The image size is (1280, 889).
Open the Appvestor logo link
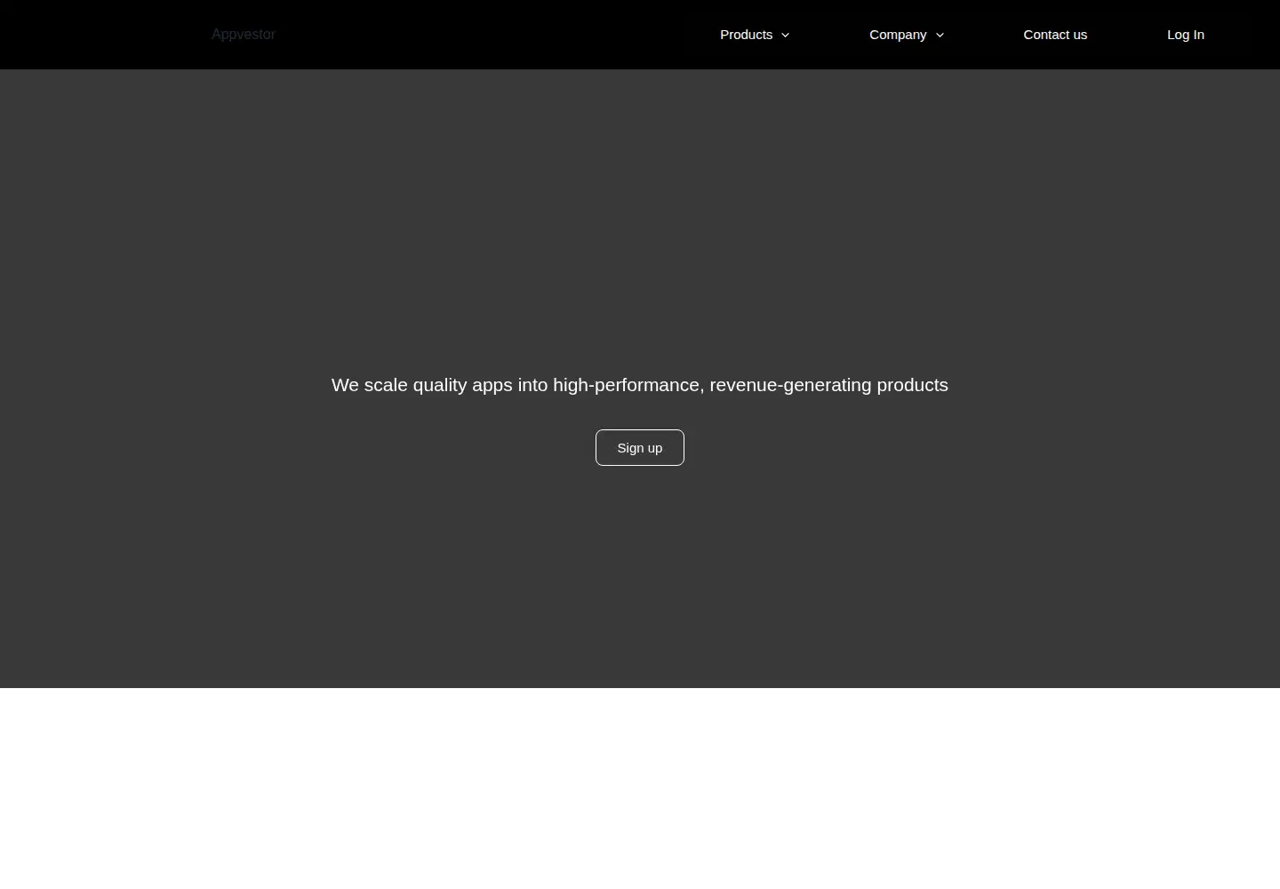pos(243,35)
